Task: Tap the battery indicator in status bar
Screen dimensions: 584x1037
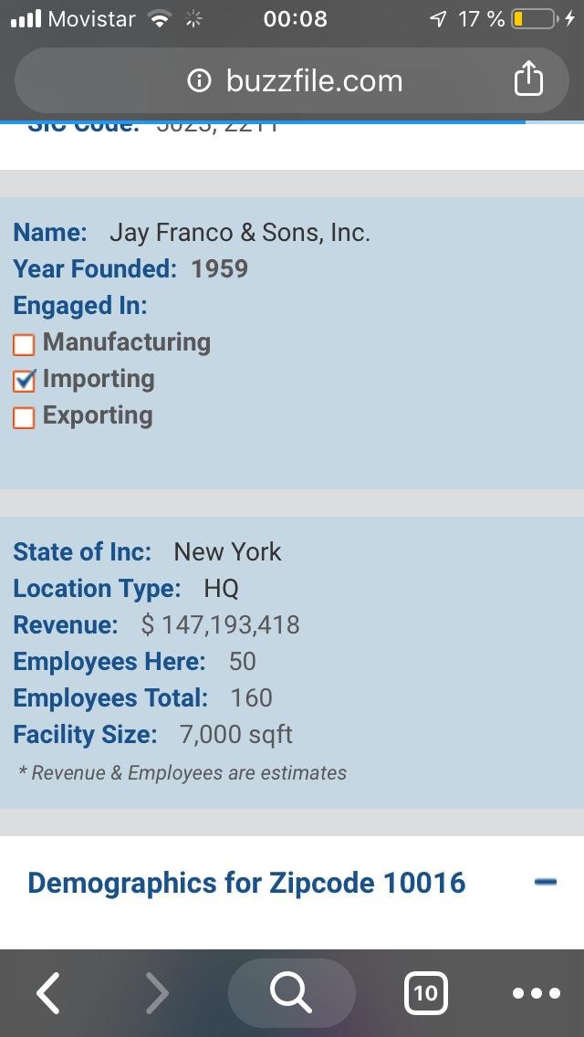Action: pyautogui.click(x=534, y=19)
